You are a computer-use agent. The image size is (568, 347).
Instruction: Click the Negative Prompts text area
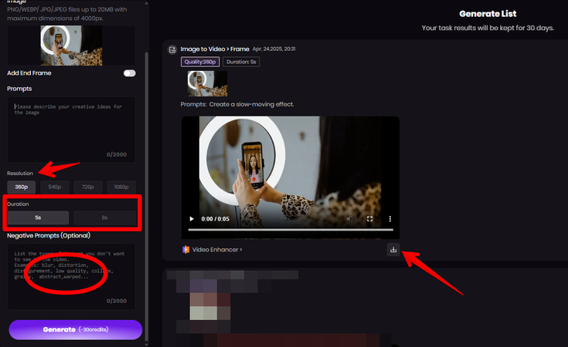pyautogui.click(x=71, y=277)
